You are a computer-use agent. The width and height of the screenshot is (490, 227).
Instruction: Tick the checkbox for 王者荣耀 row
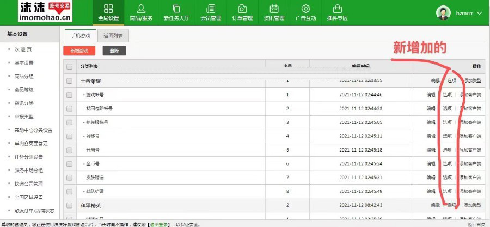point(69,81)
